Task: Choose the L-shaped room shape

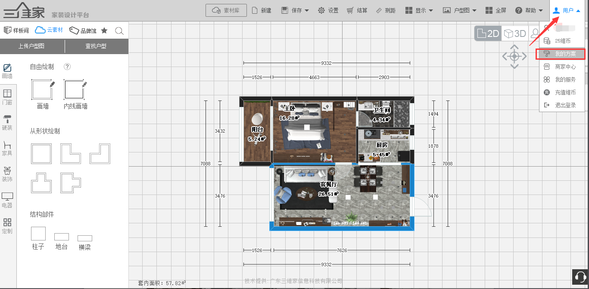Action: coord(71,154)
